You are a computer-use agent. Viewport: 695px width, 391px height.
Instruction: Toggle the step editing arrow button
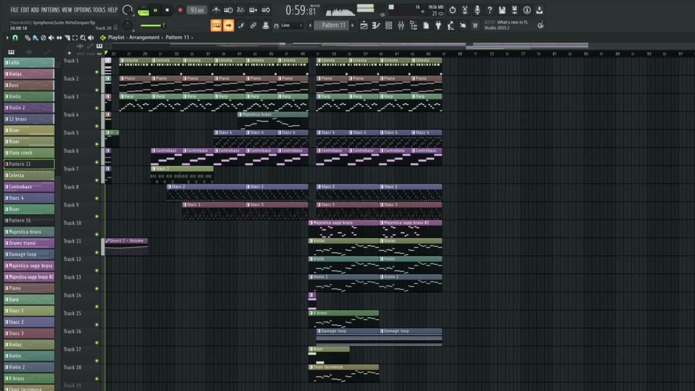(x=228, y=26)
